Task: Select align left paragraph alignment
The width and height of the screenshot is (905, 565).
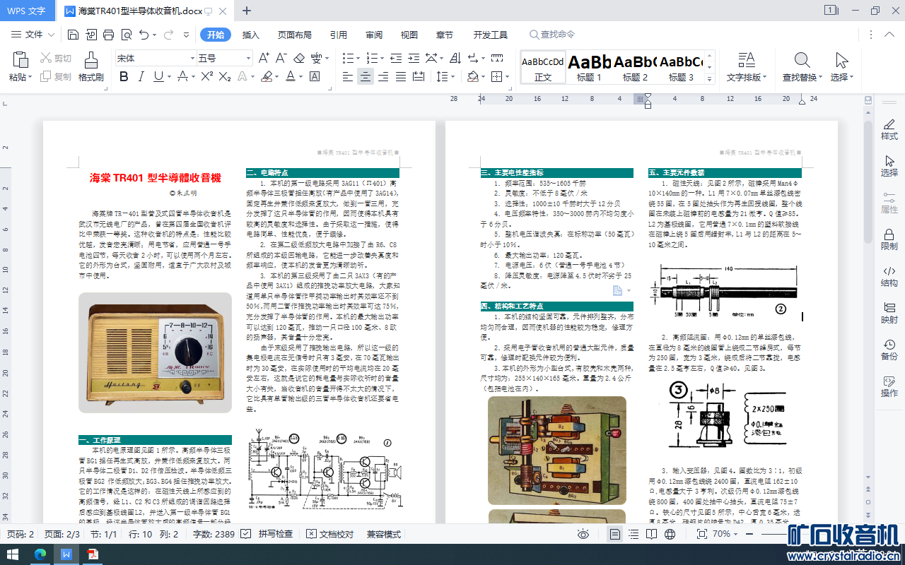Action: (x=348, y=76)
